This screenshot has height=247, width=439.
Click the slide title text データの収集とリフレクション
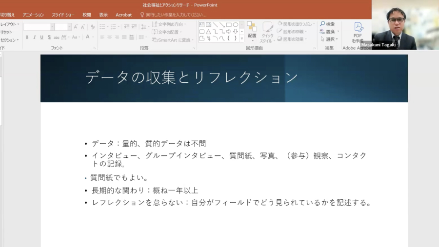[191, 77]
